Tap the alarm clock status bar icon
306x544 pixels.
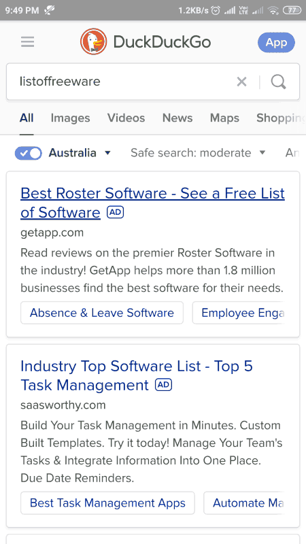[x=216, y=10]
